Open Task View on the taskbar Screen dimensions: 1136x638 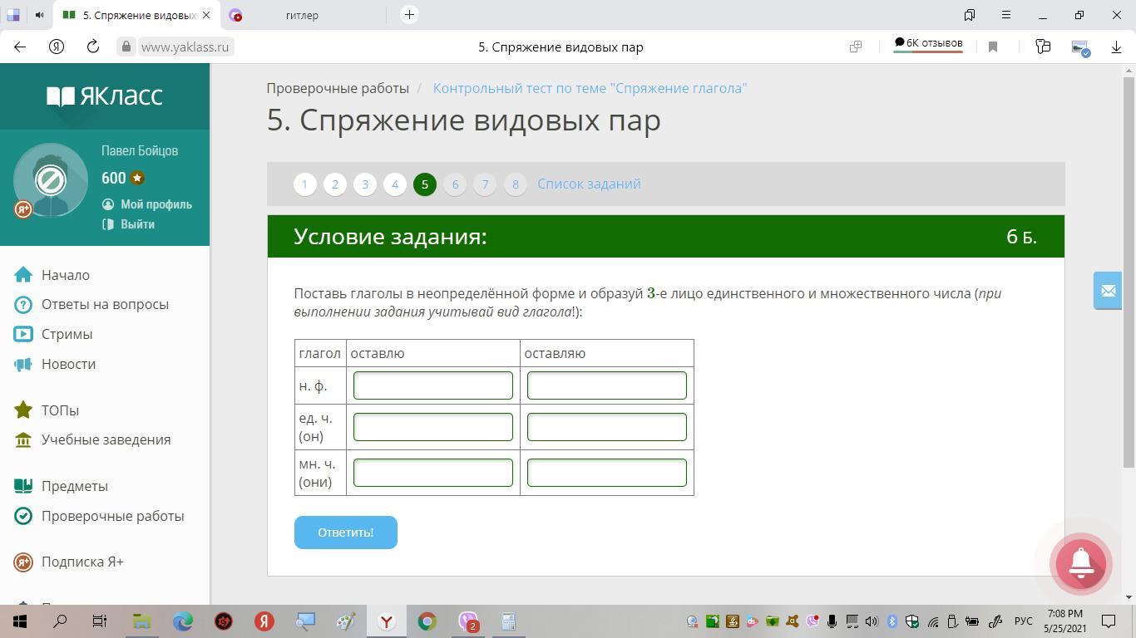point(100,621)
